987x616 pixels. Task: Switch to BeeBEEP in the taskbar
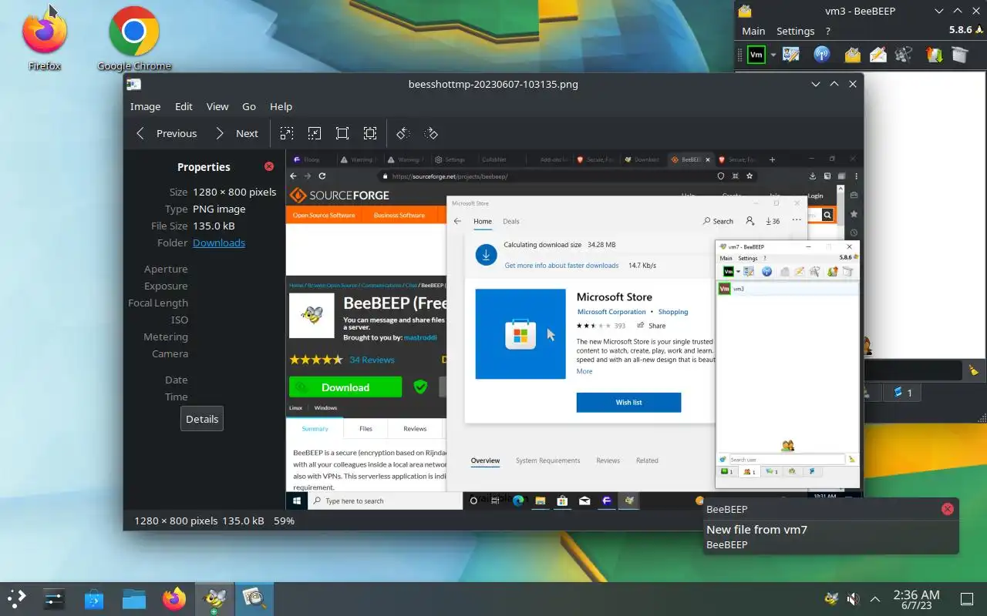pos(214,598)
